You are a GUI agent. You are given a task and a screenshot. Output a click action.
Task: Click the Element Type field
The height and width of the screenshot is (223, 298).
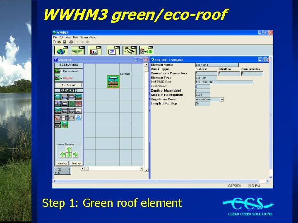click(206, 78)
